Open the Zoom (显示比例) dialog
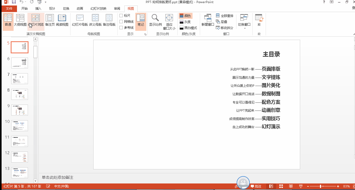 [x=155, y=21]
